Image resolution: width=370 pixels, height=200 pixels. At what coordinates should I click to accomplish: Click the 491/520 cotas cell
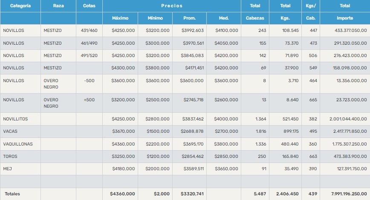[89, 55]
